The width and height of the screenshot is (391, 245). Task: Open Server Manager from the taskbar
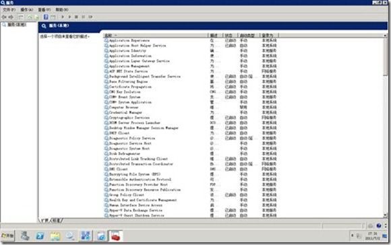pos(25,236)
